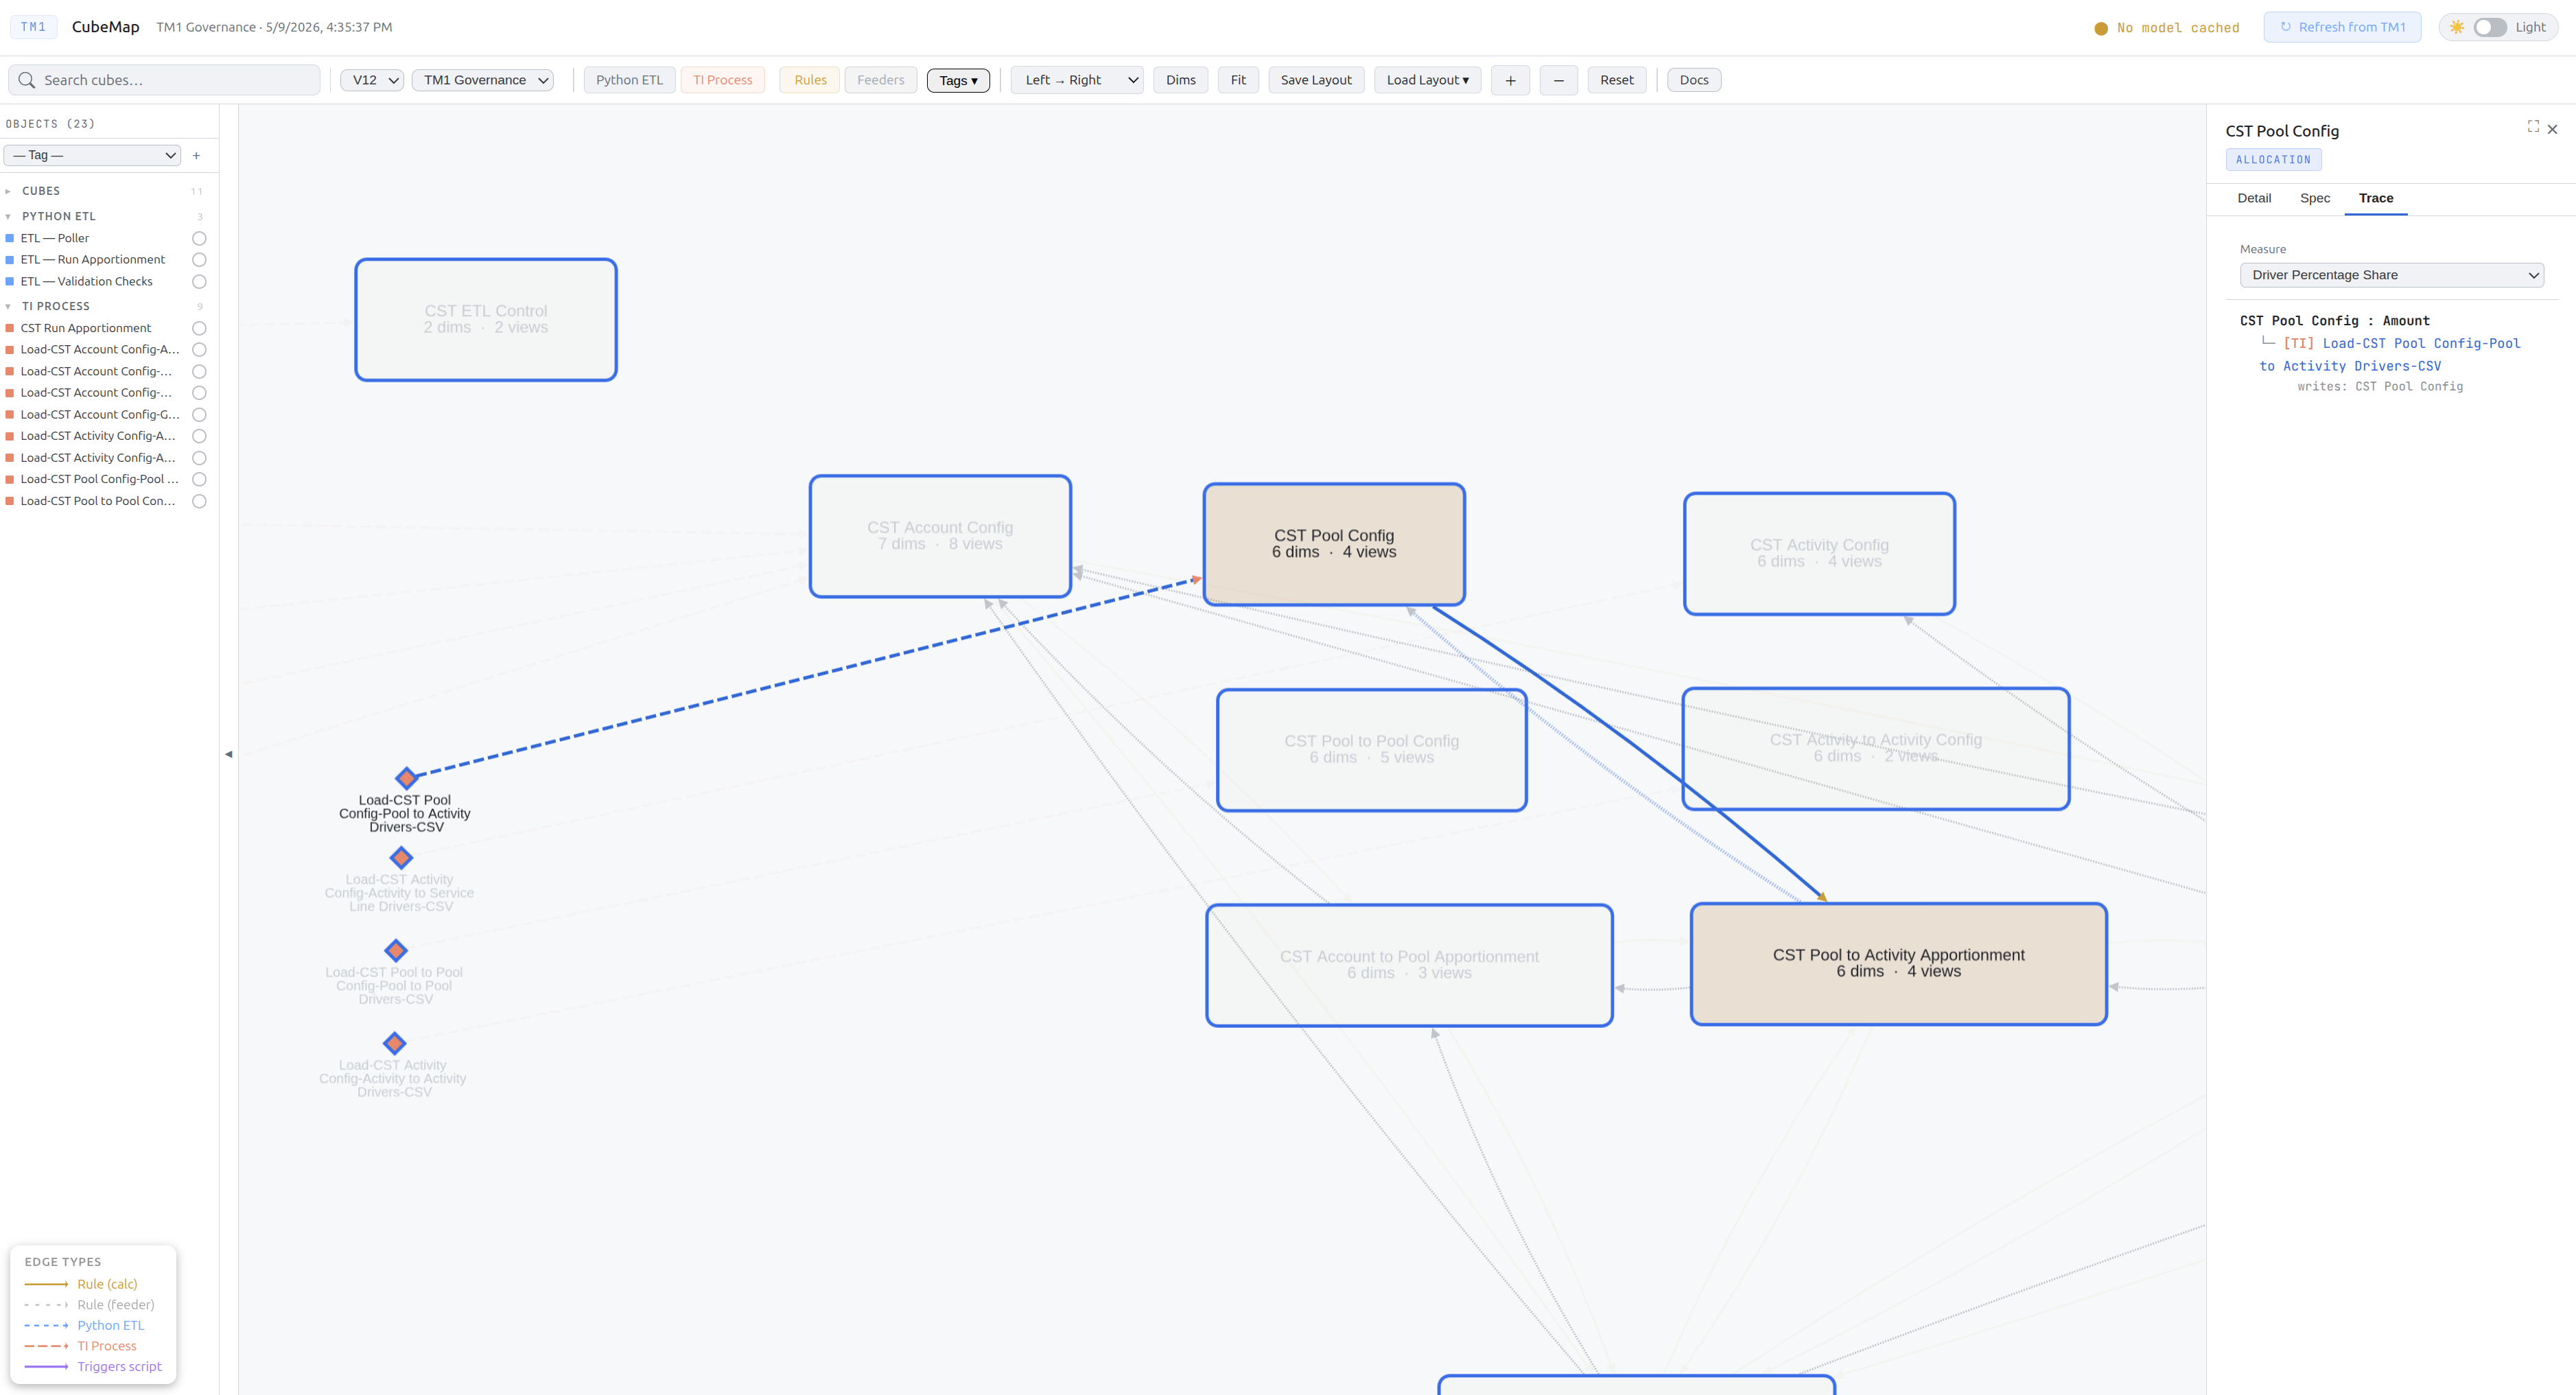Image resolution: width=2576 pixels, height=1395 pixels.
Task: Toggle the Rules edge filter
Action: pyautogui.click(x=810, y=80)
